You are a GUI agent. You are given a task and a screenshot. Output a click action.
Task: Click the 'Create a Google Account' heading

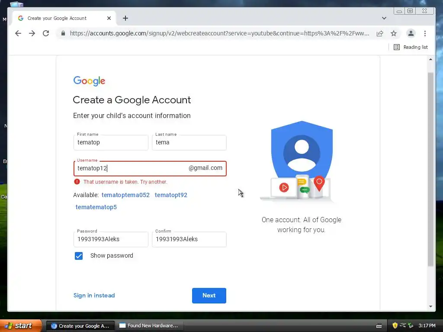[x=132, y=100]
